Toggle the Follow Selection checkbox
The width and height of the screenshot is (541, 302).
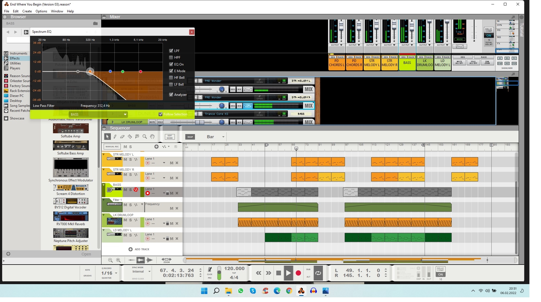point(160,114)
